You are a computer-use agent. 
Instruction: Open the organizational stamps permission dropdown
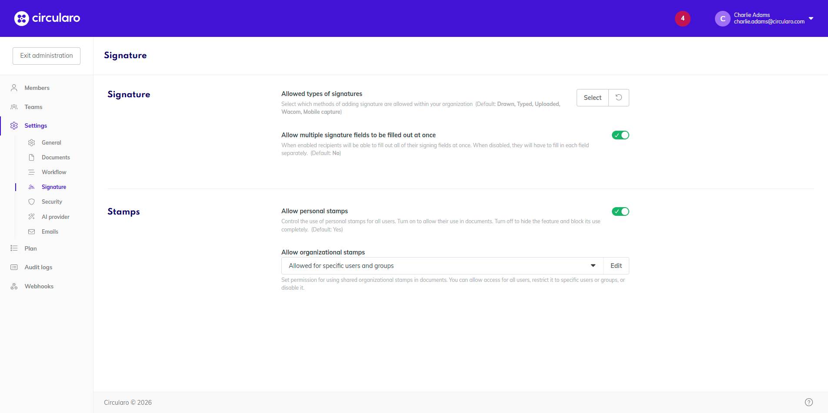point(442,266)
